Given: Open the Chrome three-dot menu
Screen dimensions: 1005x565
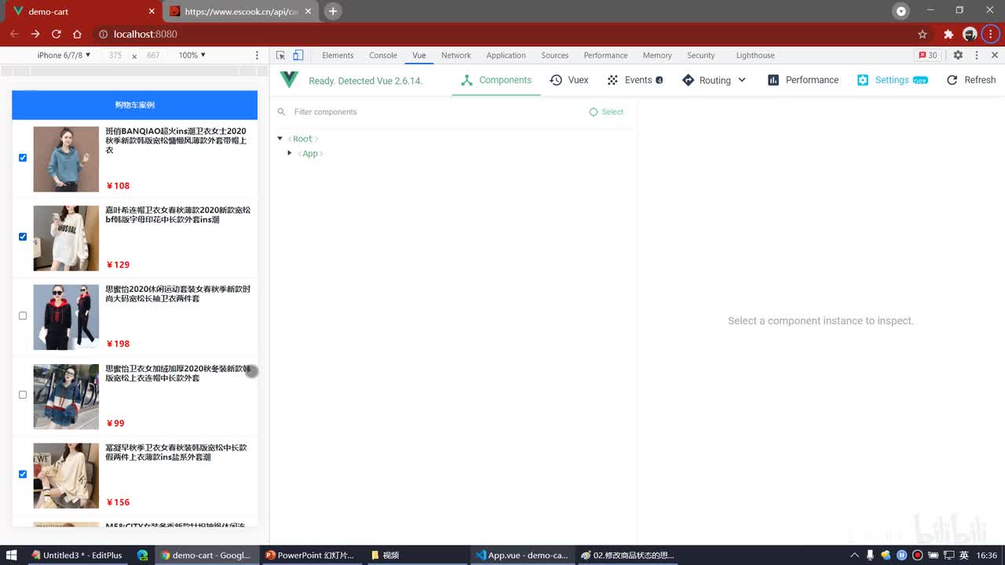Looking at the screenshot, I should pyautogui.click(x=991, y=34).
